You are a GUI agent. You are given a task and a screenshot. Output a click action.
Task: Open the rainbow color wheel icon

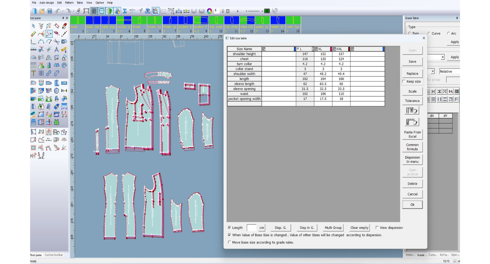click(209, 11)
